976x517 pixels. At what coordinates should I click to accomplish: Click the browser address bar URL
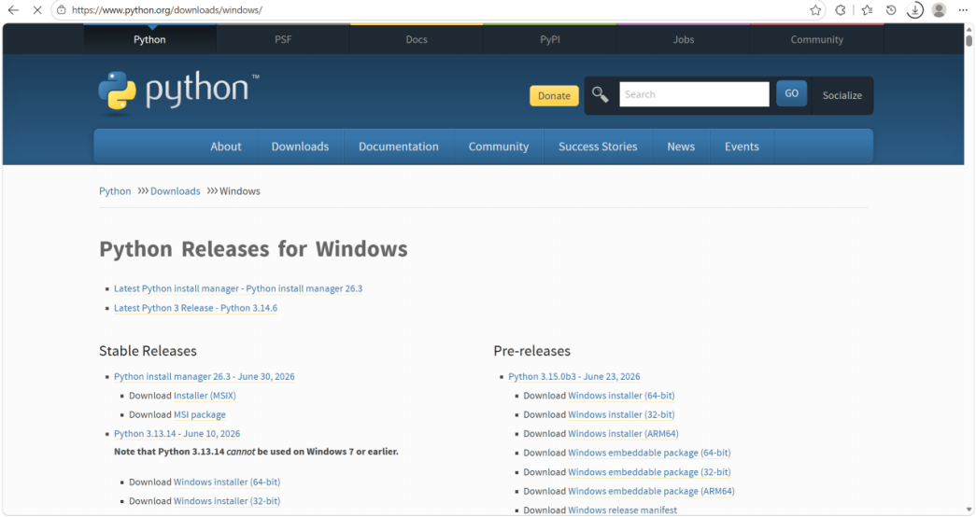167,10
